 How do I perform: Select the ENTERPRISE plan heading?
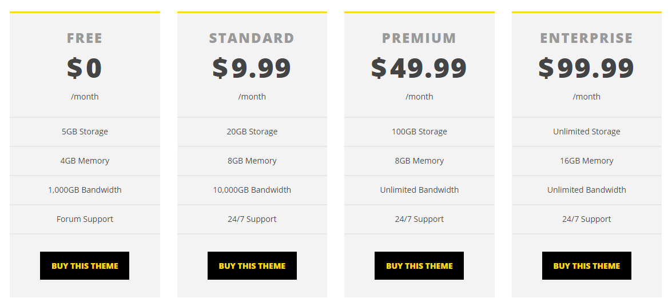pyautogui.click(x=587, y=38)
